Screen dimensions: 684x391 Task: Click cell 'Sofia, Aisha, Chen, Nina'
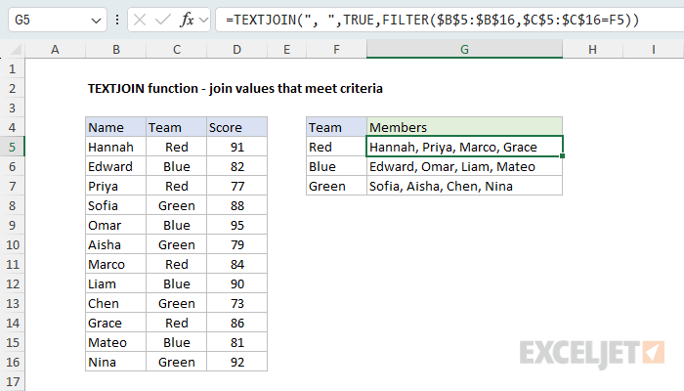tap(464, 187)
